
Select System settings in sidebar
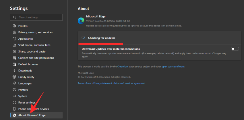tap(23, 96)
